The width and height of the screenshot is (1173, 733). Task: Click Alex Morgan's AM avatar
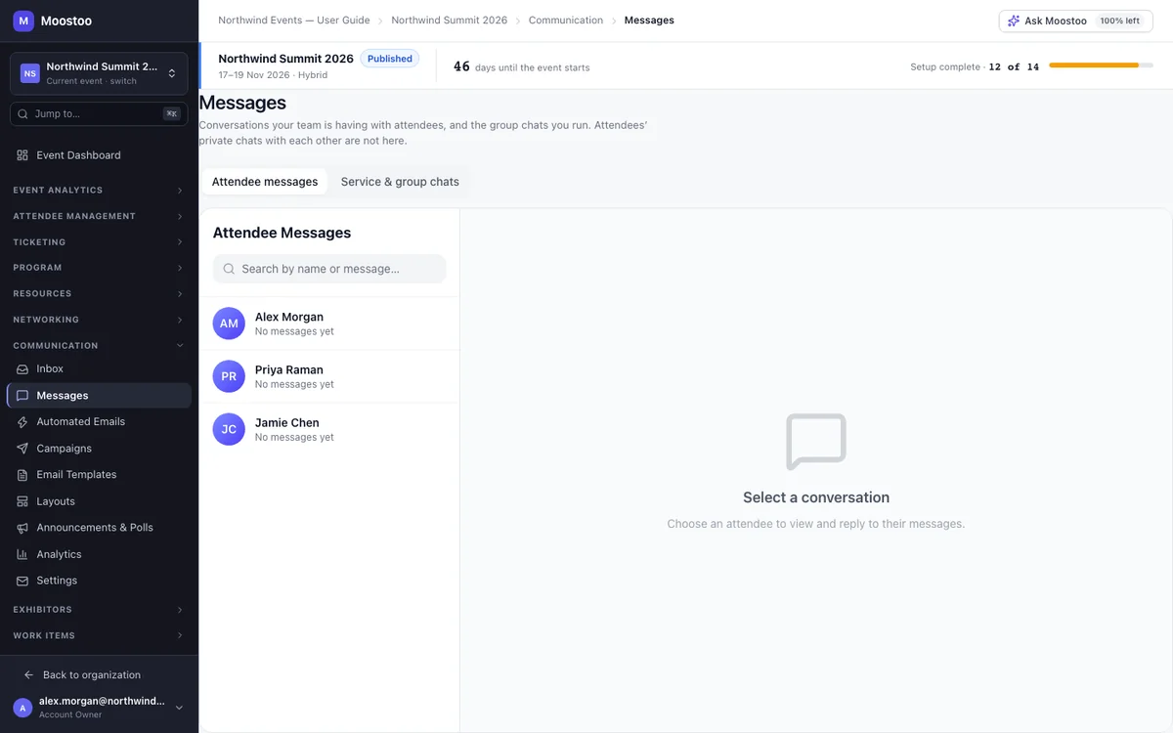229,323
